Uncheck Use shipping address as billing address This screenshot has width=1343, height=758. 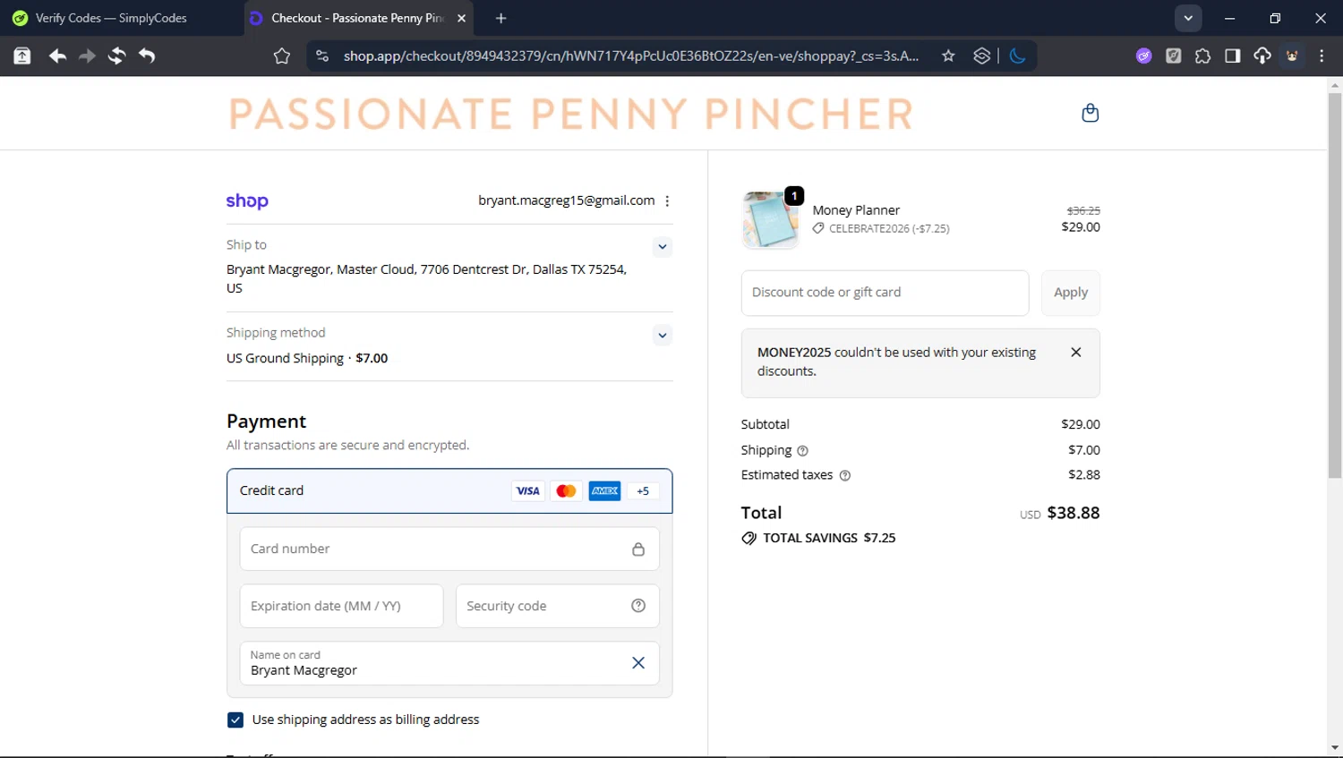tap(235, 720)
